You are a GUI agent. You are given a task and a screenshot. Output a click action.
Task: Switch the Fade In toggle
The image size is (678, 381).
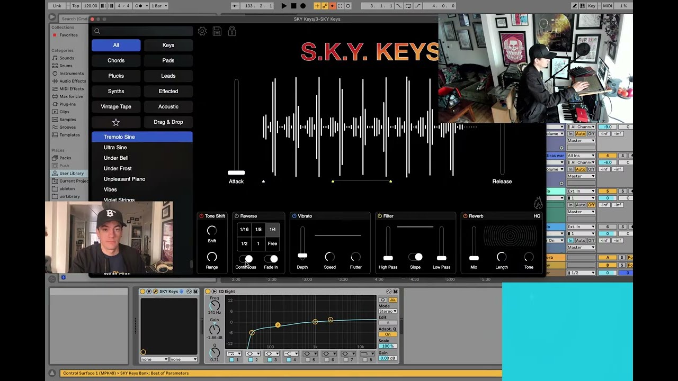coord(271,259)
